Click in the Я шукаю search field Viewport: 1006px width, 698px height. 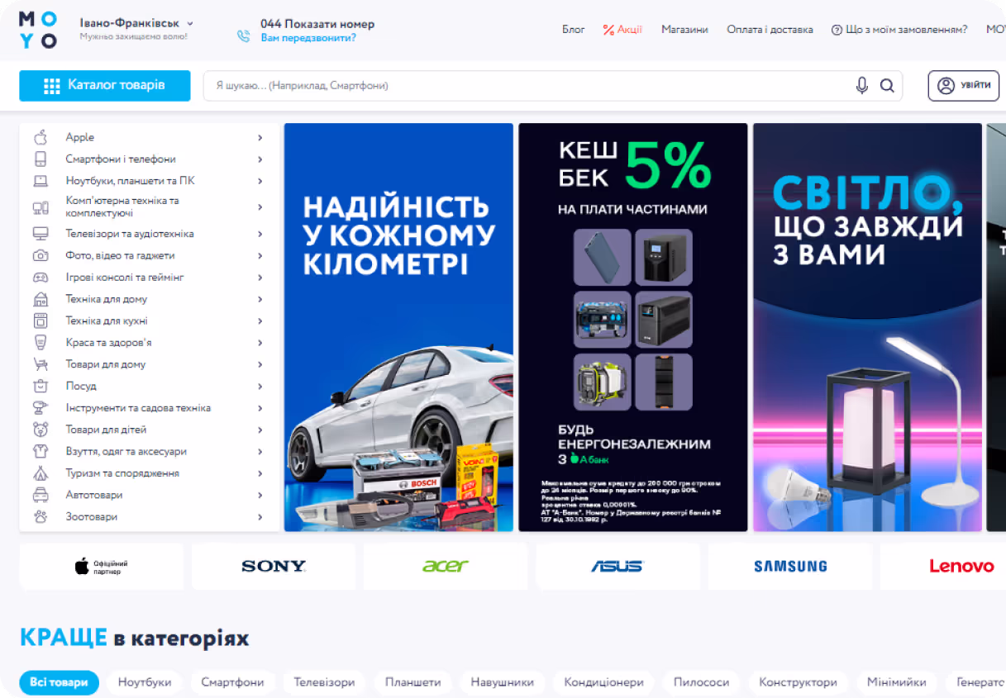point(529,86)
